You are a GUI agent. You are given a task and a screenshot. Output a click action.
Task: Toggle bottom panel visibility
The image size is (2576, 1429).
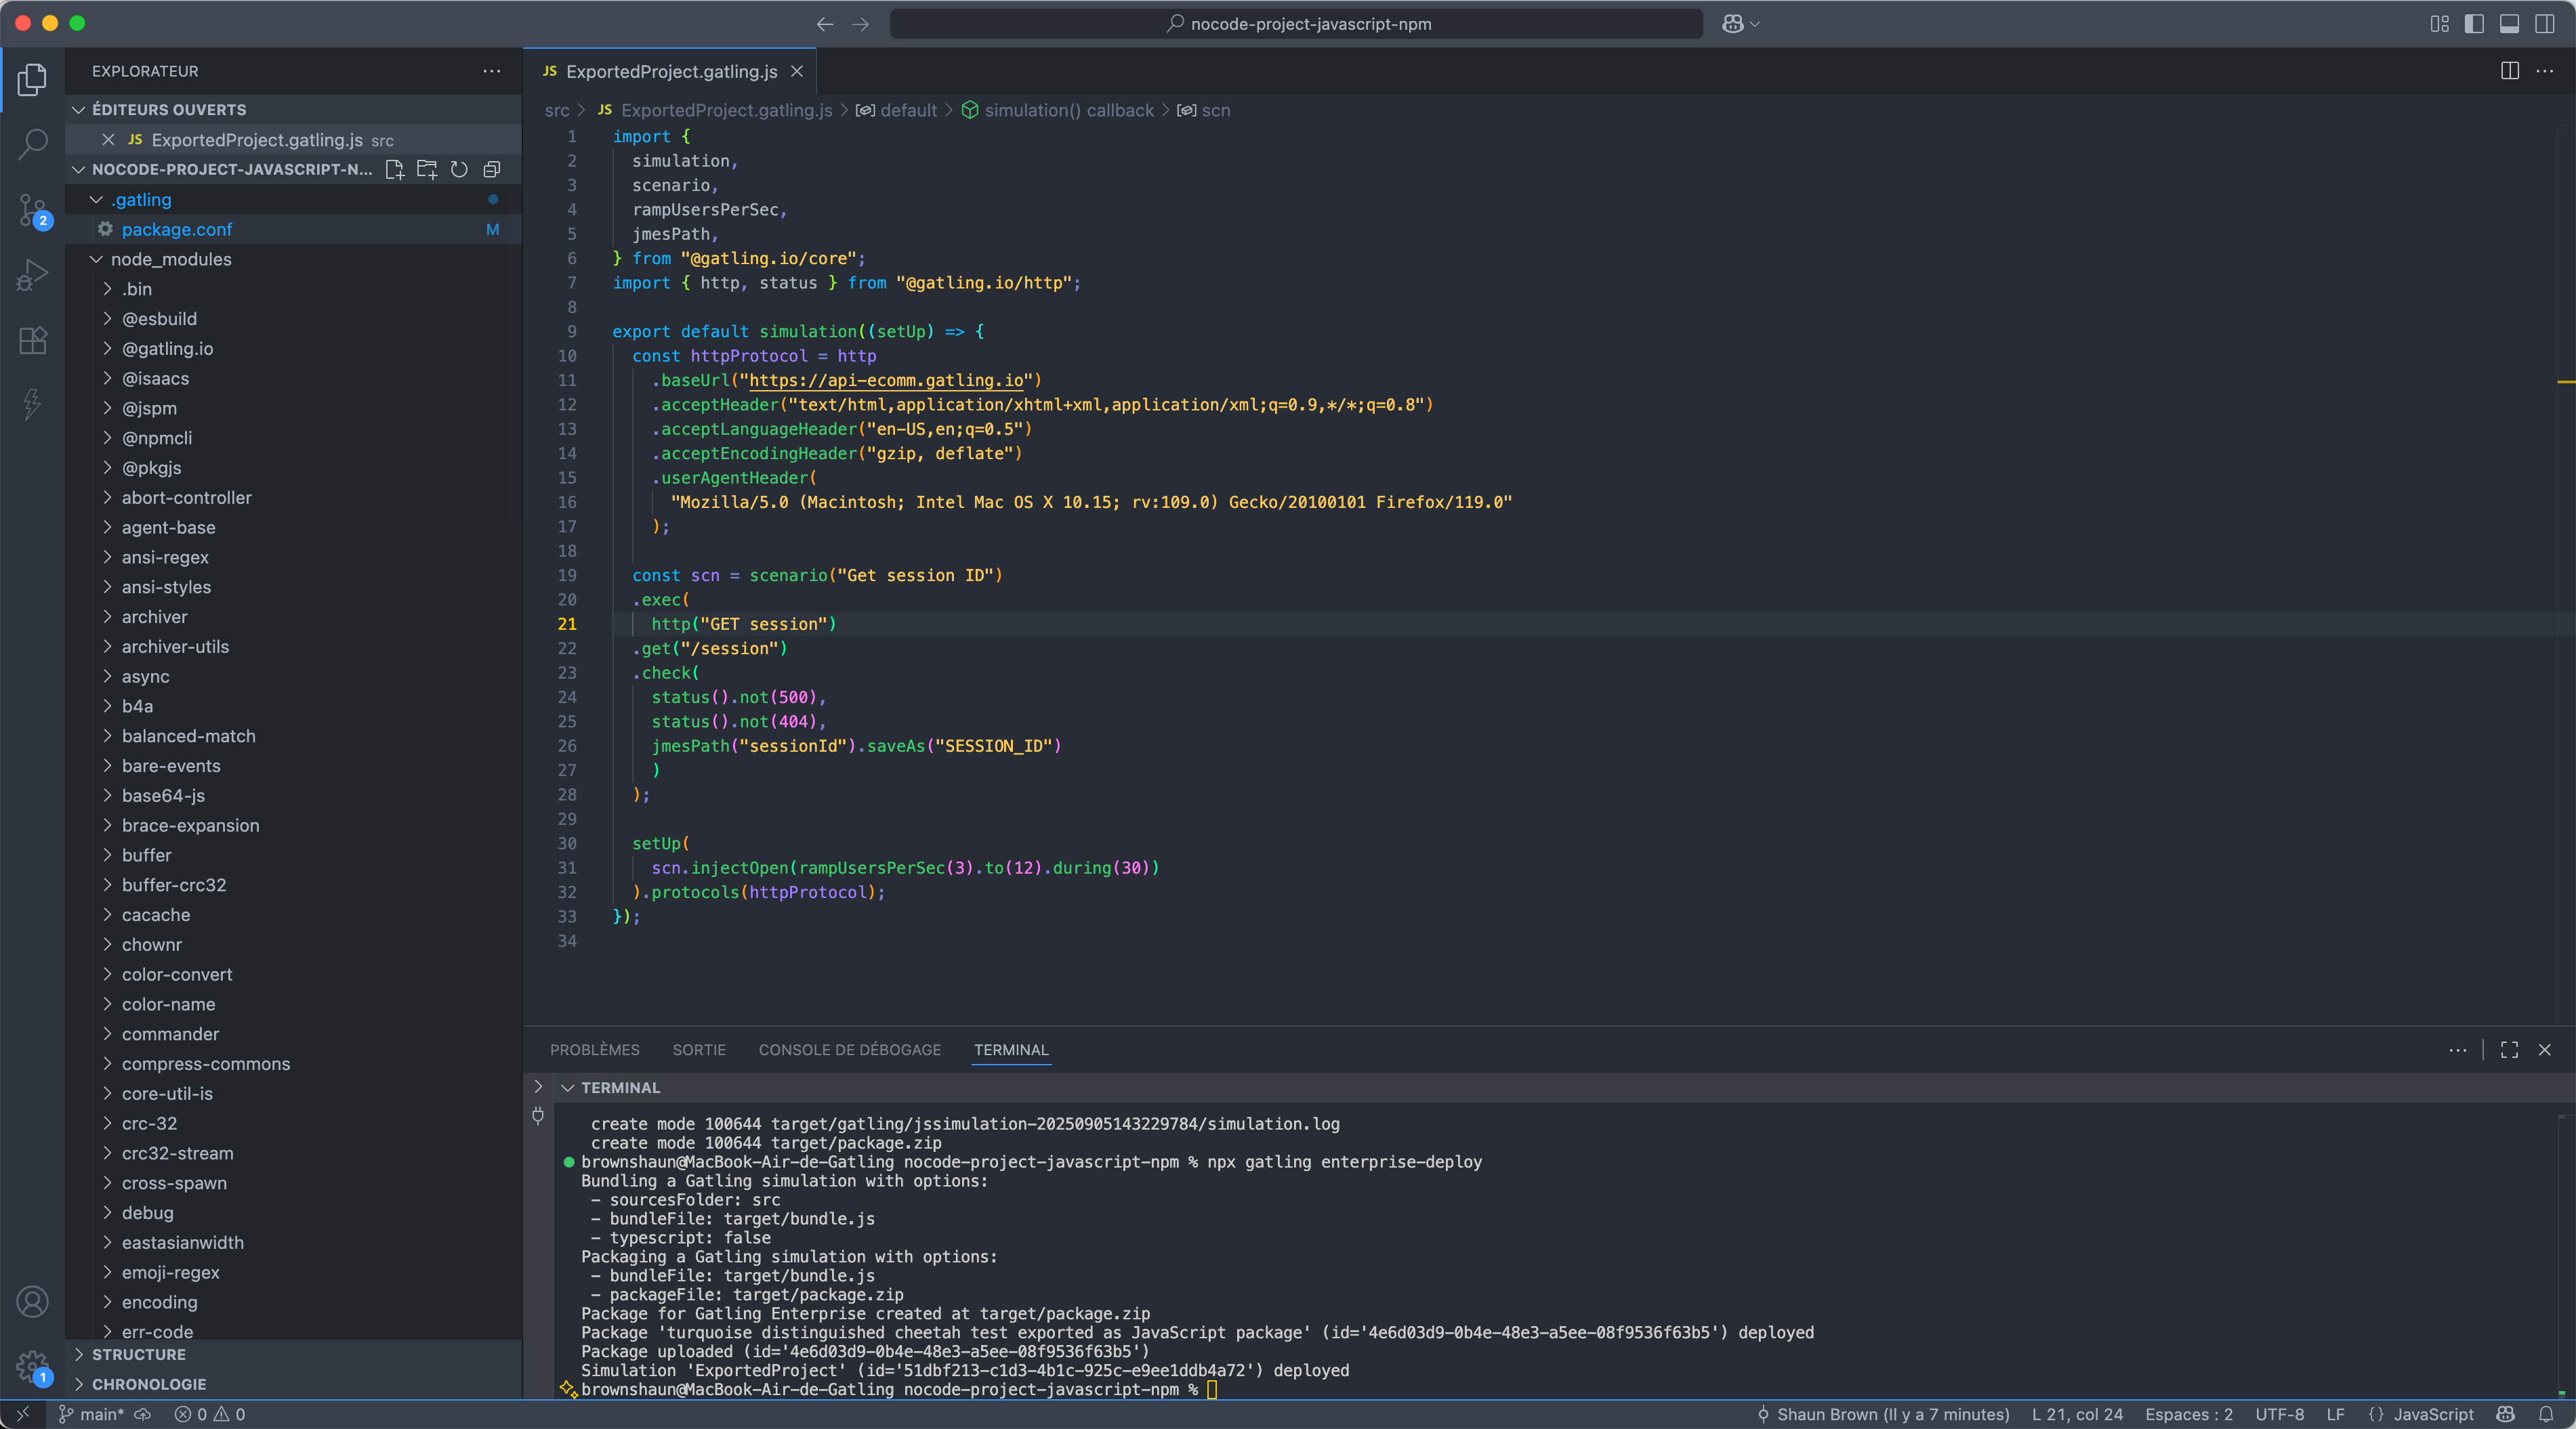tap(2509, 24)
